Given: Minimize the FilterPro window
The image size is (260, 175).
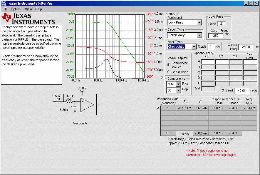Looking at the screenshot, I should 246,3.
